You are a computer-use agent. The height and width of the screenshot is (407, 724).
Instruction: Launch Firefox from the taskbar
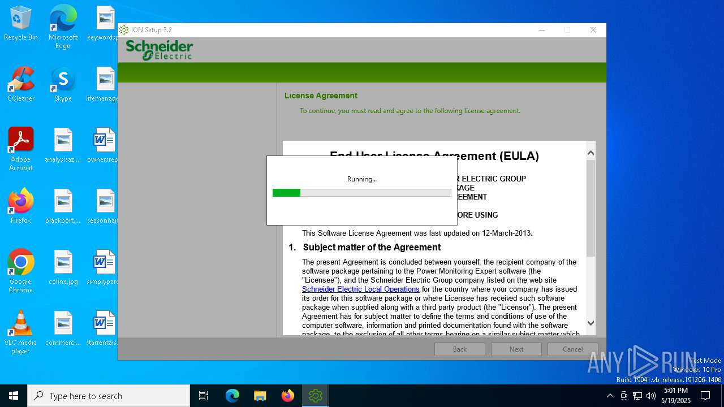pos(288,396)
